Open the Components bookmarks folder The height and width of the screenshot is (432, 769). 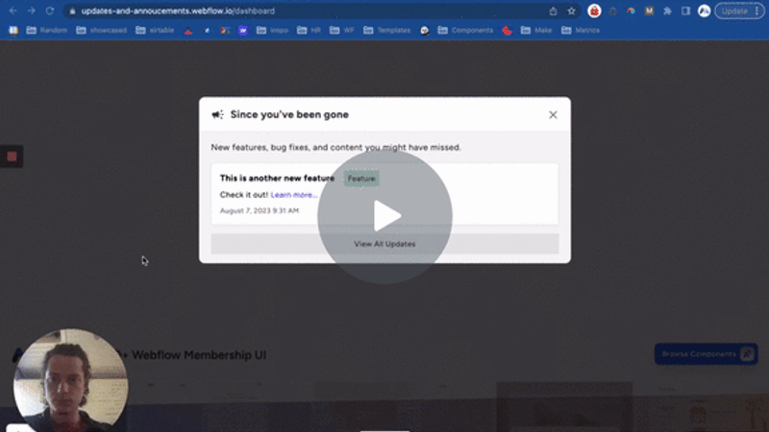(x=465, y=31)
